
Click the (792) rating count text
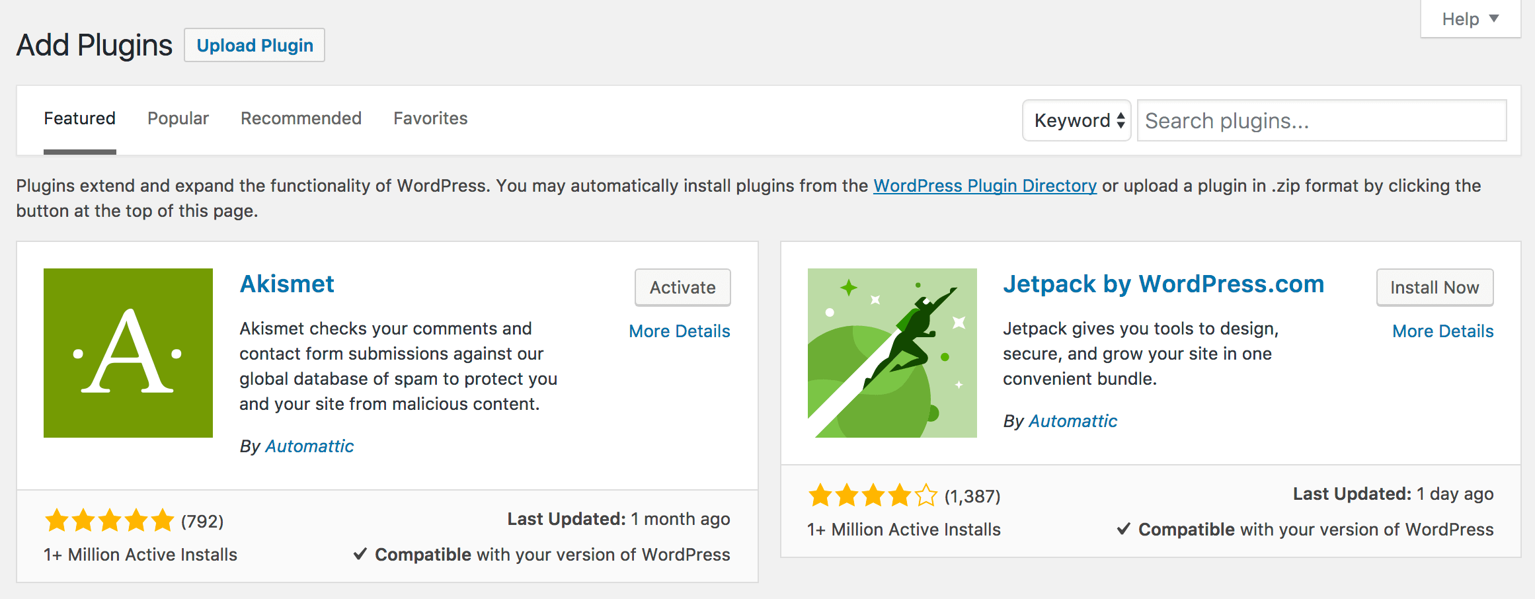point(202,522)
